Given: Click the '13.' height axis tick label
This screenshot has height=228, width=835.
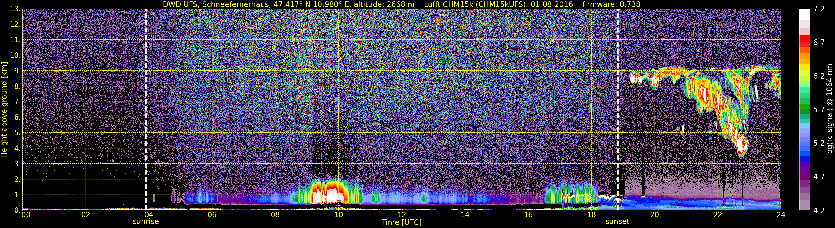Looking at the screenshot, I should tap(15, 9).
